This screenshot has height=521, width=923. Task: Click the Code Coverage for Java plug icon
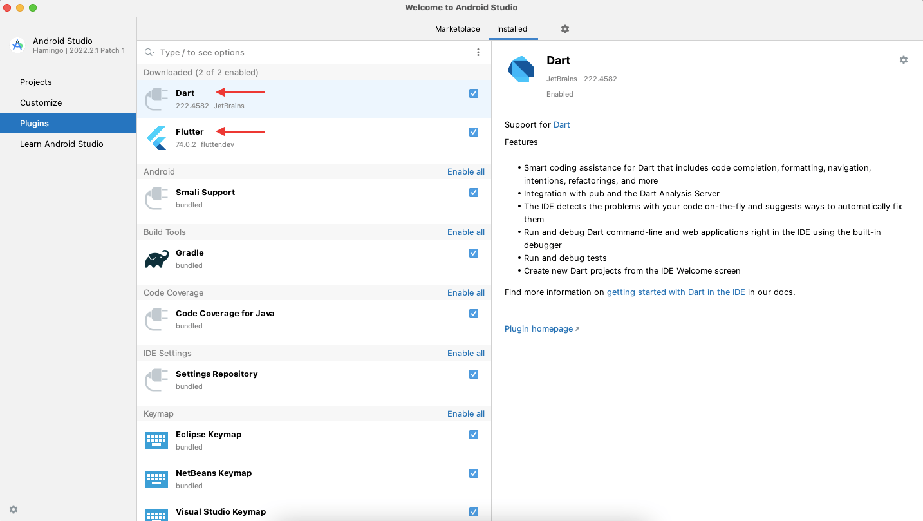click(x=156, y=319)
